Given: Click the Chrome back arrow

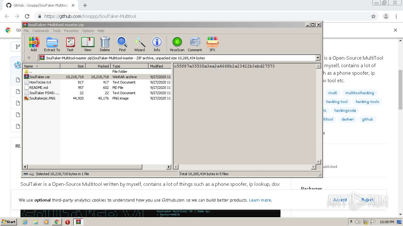Looking at the screenshot, I should click(x=7, y=16).
